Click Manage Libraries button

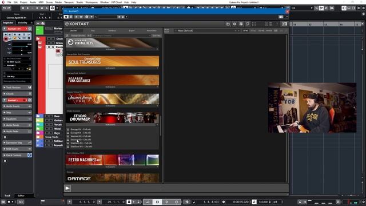point(78,35)
